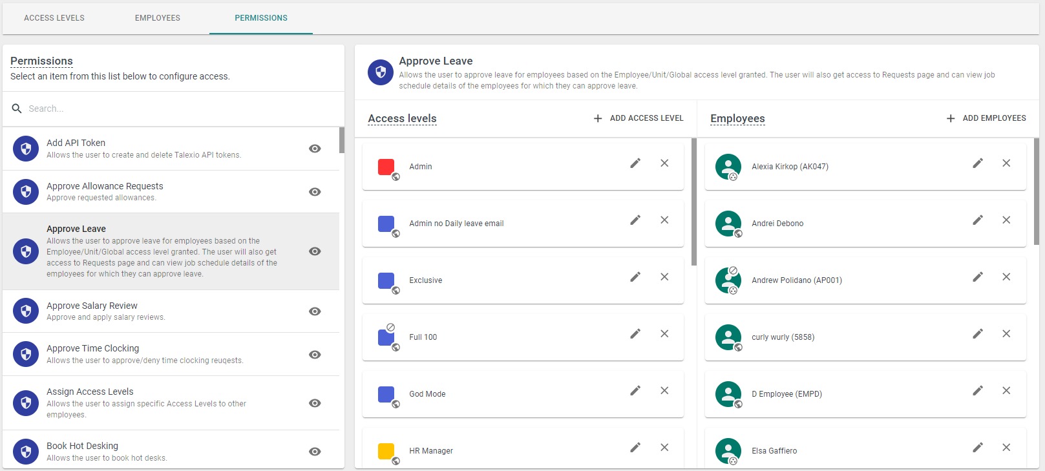This screenshot has height=471, width=1045.
Task: Remove the God Mode access level
Action: tap(664, 391)
